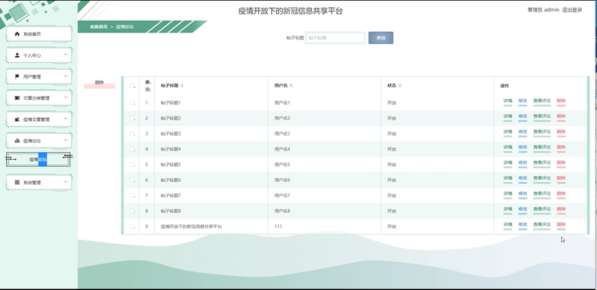Click the 开放 status in row 3
Image resolution: width=597 pixels, height=290 pixels.
click(392, 134)
